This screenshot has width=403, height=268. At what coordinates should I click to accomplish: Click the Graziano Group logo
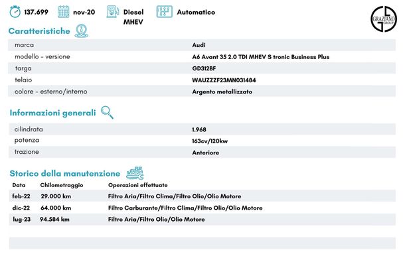pos(384,19)
